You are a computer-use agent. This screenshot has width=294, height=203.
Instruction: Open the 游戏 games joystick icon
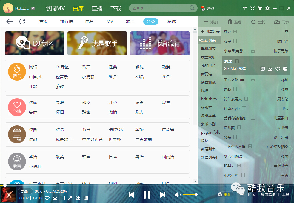(203, 8)
